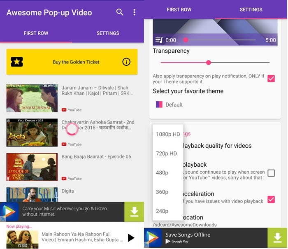Click Buy the Golden Ticket banner
The height and width of the screenshot is (249, 288).
pyautogui.click(x=72, y=62)
